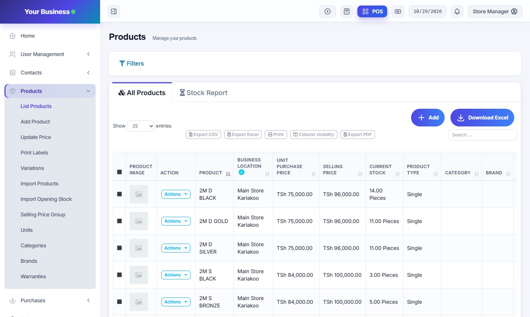Viewport: 530px width, 317px height.
Task: Collapse the Products menu chevron
Action: click(88, 91)
